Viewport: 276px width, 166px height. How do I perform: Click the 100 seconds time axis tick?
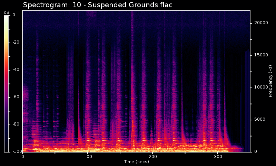tap(88, 156)
